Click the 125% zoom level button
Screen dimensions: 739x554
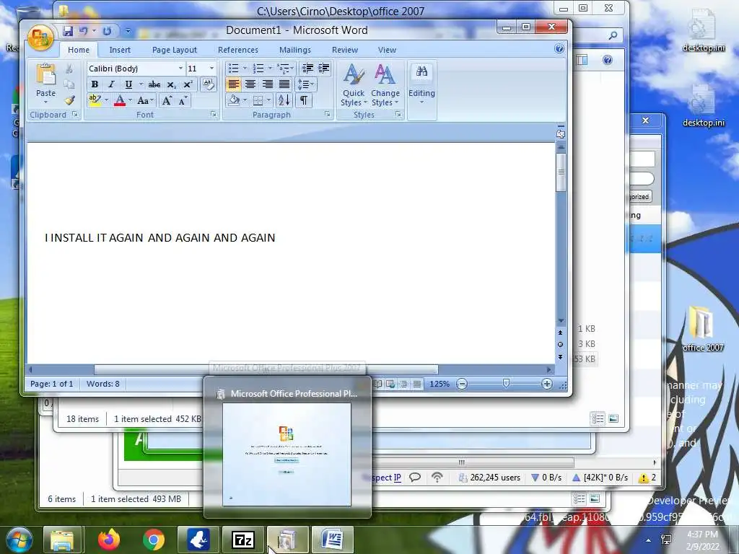click(x=440, y=384)
